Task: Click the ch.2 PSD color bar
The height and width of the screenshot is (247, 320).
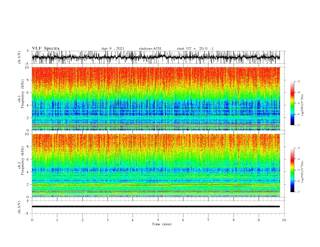Action: 293,170
